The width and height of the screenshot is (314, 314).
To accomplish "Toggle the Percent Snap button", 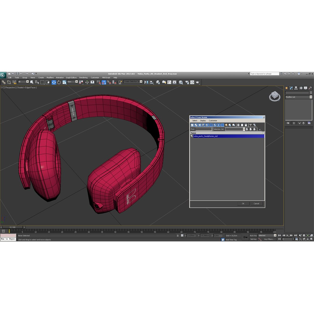I will [109, 82].
